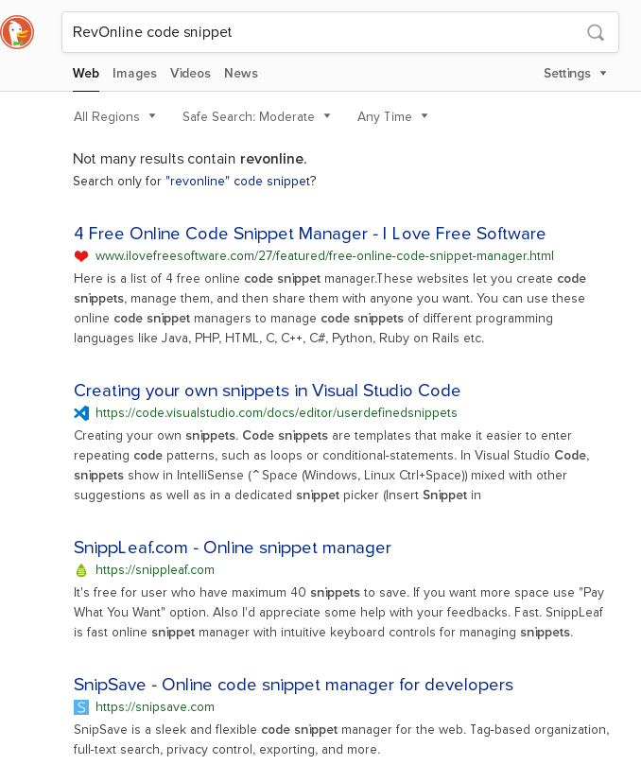
Task: Switch to the Images tab
Action: coord(134,74)
